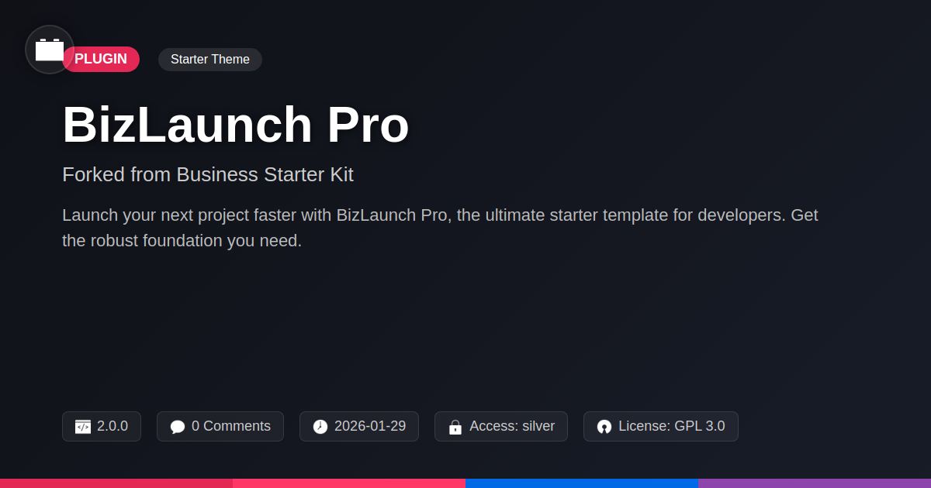Viewport: 931px width, 488px height.
Task: Click the 2026-01-29 date label
Action: click(x=370, y=426)
